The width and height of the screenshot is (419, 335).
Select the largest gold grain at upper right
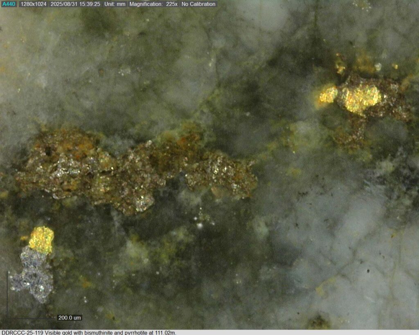tap(362, 98)
